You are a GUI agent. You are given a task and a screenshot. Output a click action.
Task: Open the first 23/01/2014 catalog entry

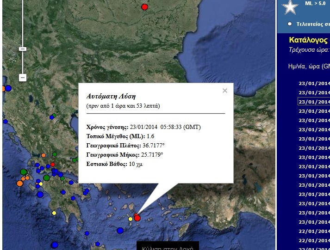pyautogui.click(x=314, y=83)
